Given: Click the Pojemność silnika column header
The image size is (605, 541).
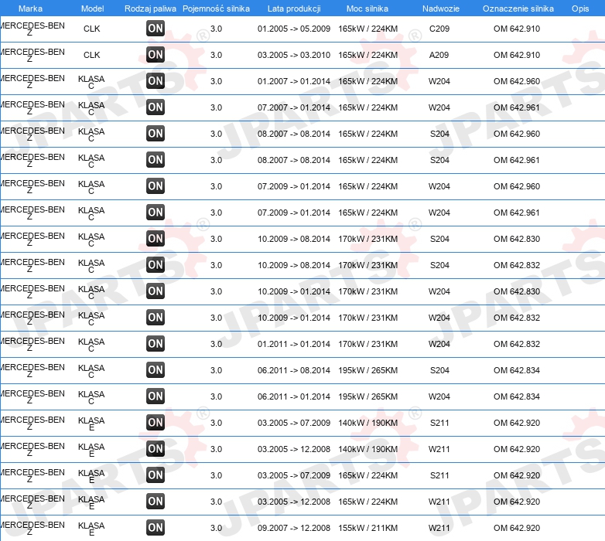Looking at the screenshot, I should (216, 9).
